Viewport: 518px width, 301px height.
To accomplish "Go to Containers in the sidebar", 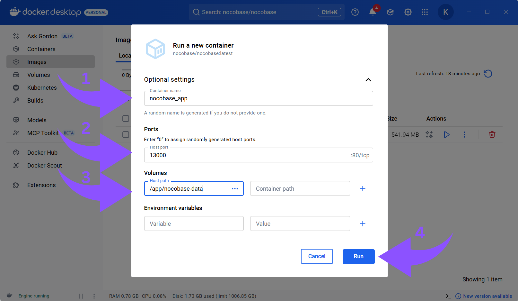I will click(x=41, y=49).
